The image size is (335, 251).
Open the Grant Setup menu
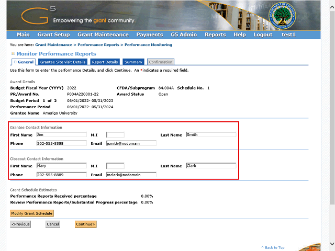(x=53, y=35)
